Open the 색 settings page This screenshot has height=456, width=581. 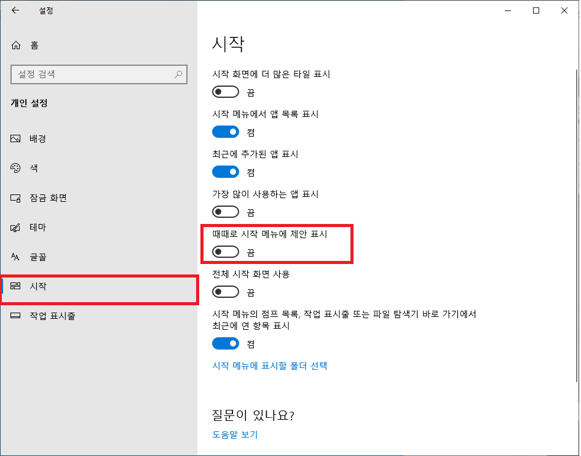click(98, 168)
